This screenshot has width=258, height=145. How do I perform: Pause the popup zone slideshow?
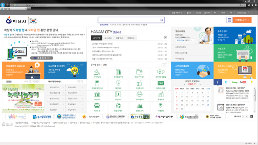36,81
